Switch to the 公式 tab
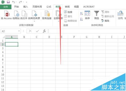Viewport: 126px width, 91px height. tap(49, 7)
